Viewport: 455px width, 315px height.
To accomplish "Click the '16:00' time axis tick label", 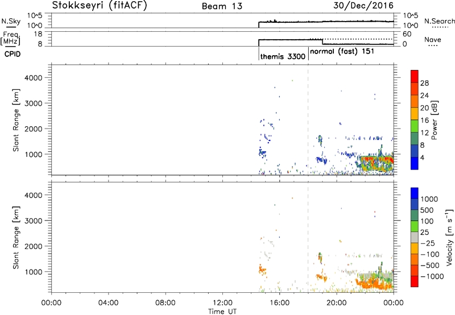I will coord(279,303).
